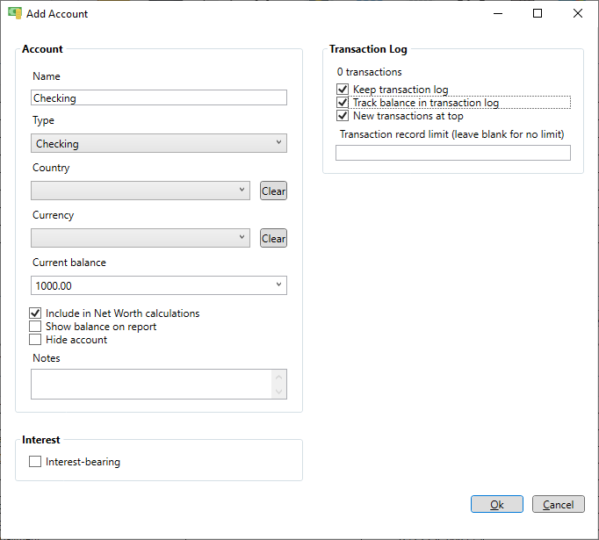The height and width of the screenshot is (540, 599).
Task: Expand the Current balance dropdown arrow
Action: [279, 284]
